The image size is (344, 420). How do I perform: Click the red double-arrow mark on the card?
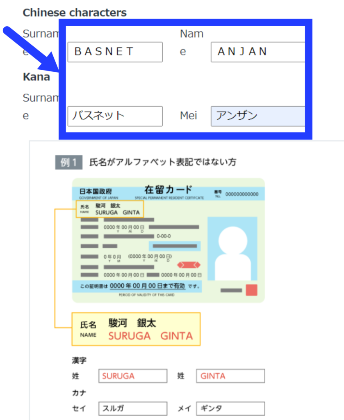pos(188,265)
